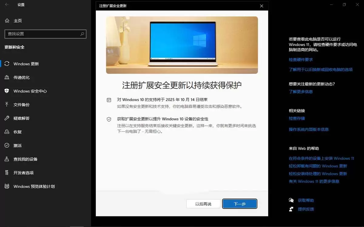
Task: Click the 提供反馈 person icon
Action: pos(291,209)
